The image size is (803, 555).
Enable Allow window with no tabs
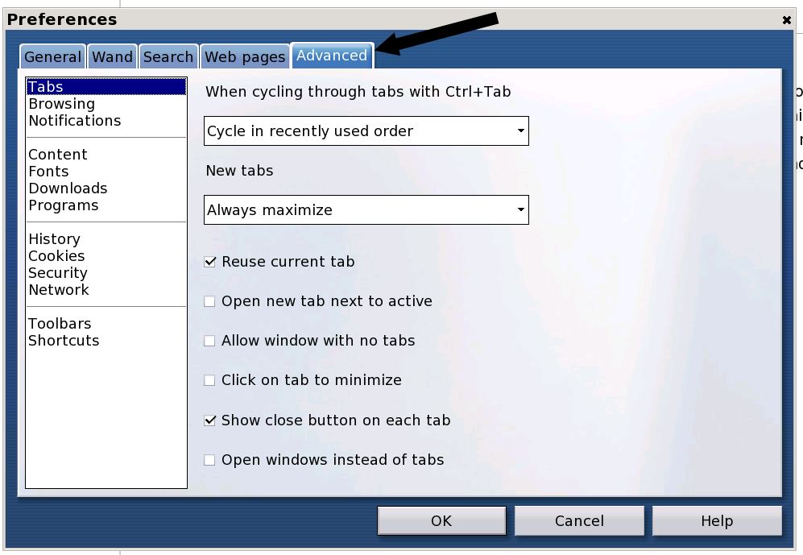pyautogui.click(x=210, y=341)
